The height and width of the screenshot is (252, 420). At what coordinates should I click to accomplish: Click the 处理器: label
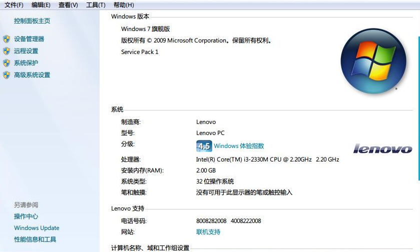coord(131,159)
